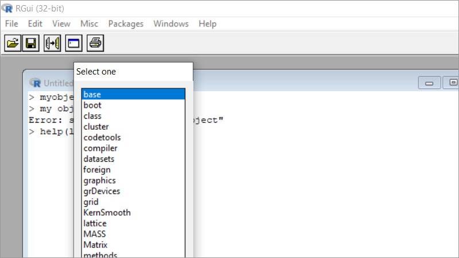
Task: Click the Select one dialog title
Action: (x=96, y=71)
